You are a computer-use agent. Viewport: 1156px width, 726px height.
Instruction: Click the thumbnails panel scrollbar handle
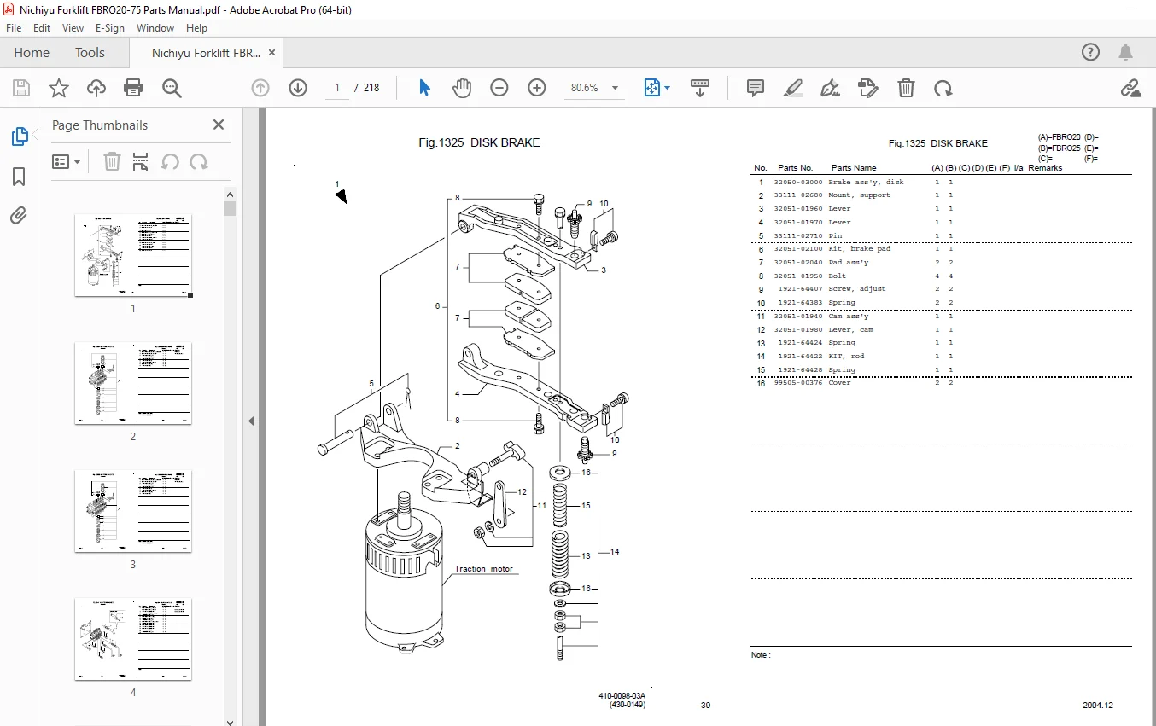coord(230,208)
